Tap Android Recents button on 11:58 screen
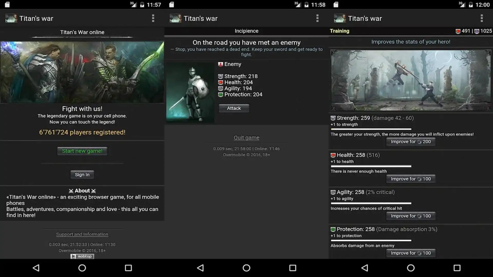The image size is (493, 277). coord(293,268)
